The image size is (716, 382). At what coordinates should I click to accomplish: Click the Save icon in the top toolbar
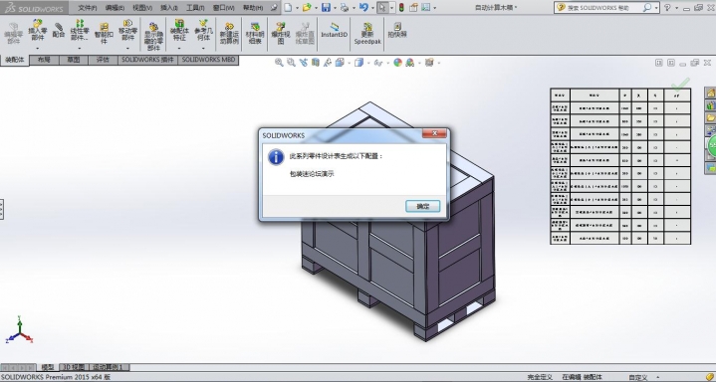[326, 7]
